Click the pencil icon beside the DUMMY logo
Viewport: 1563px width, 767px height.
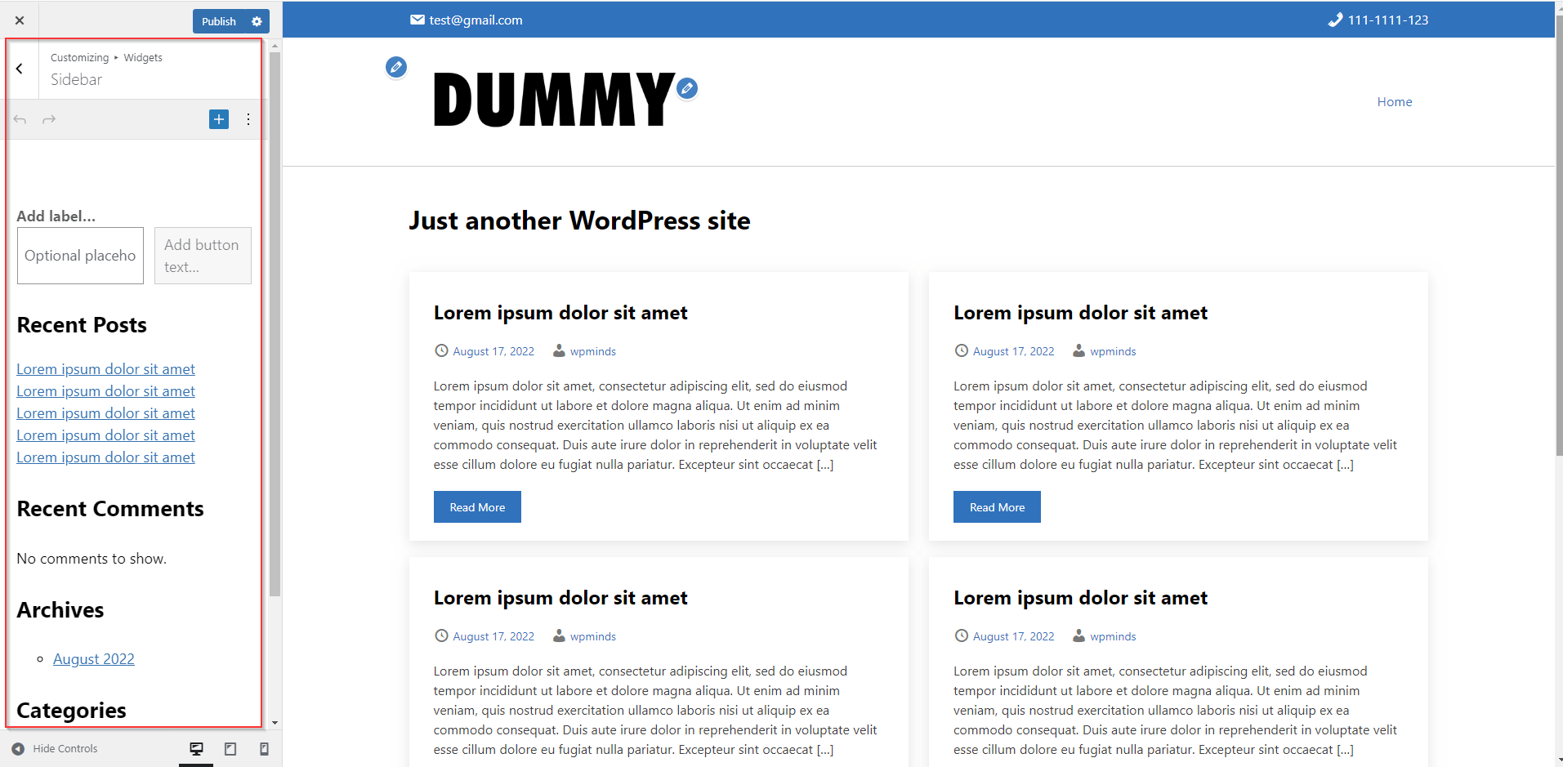686,88
